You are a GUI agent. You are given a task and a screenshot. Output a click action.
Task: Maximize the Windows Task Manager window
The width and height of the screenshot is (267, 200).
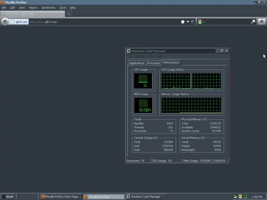222,51
